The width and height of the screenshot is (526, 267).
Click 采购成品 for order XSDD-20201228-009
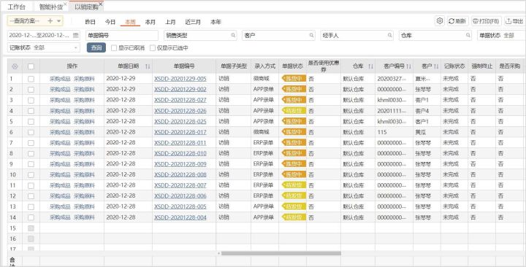coord(60,164)
